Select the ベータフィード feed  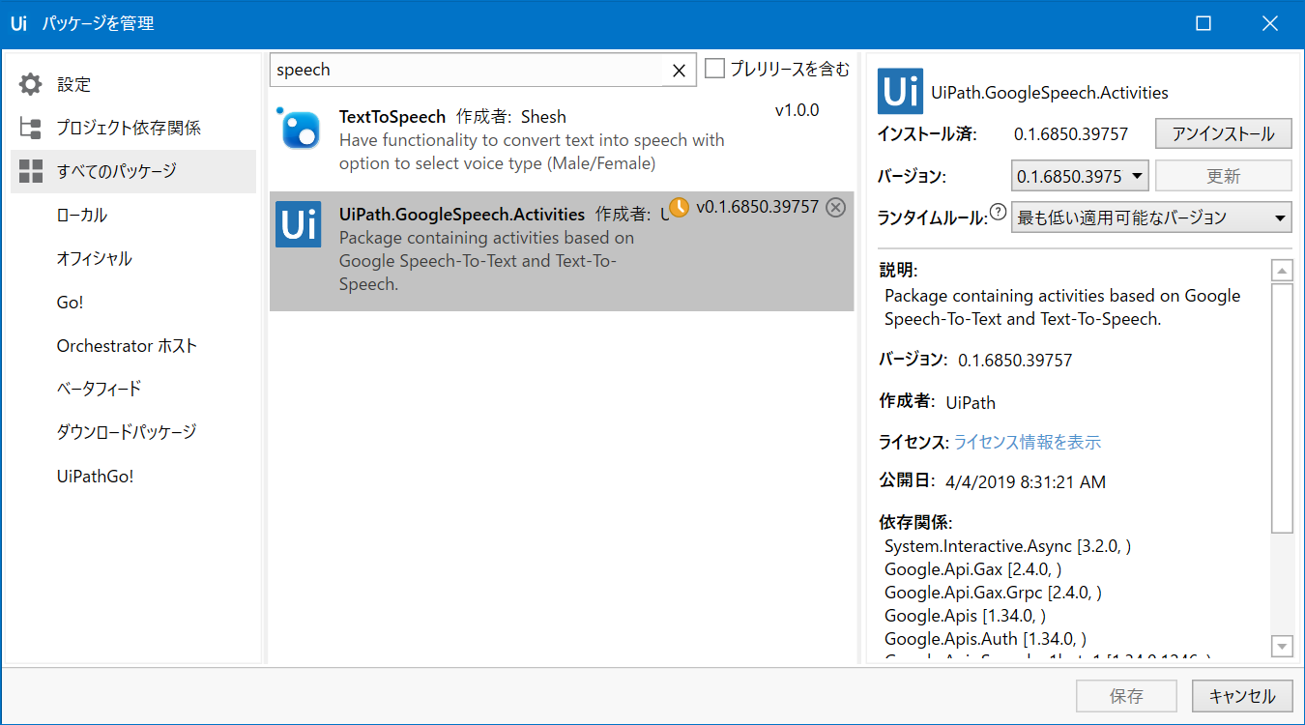click(99, 389)
